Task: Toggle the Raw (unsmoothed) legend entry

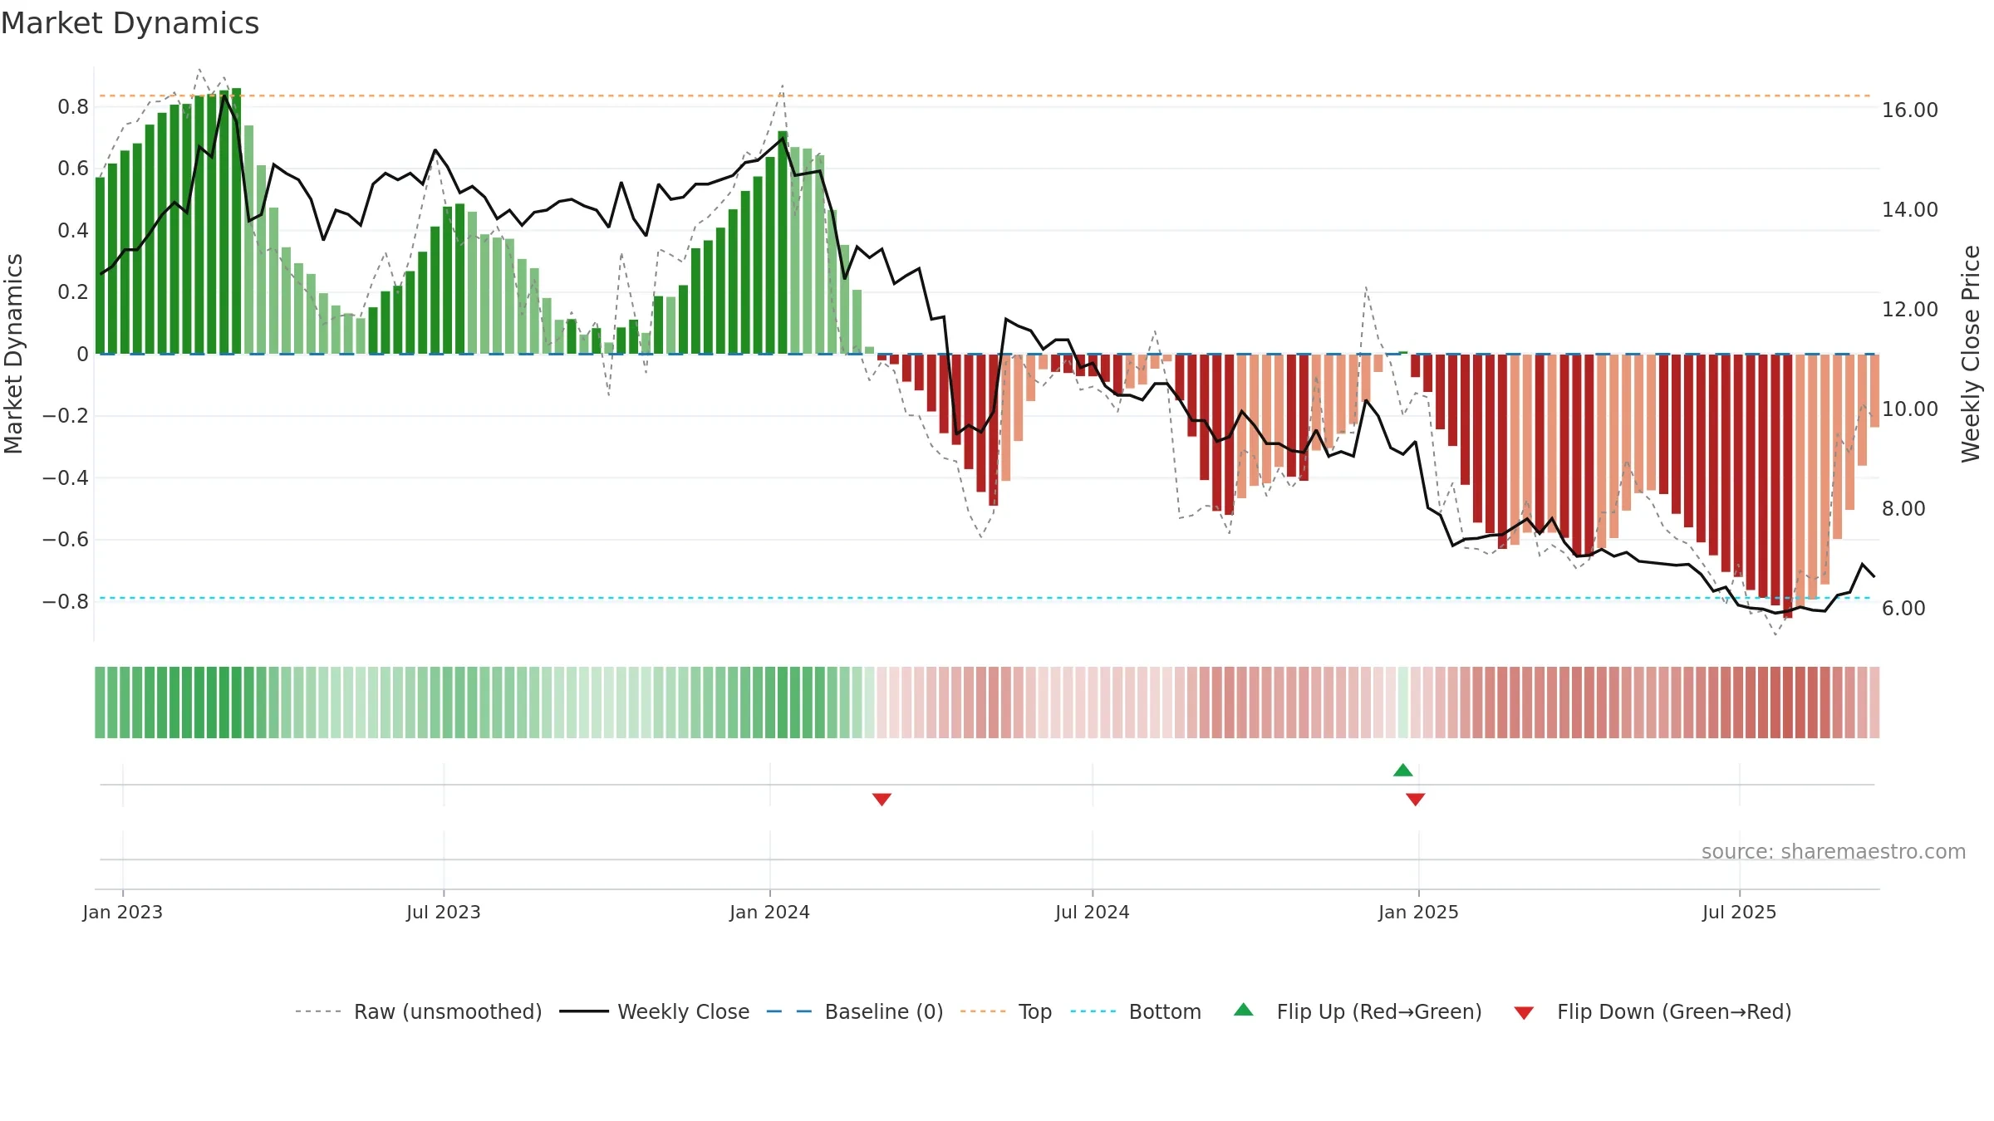Action: pyautogui.click(x=419, y=1011)
